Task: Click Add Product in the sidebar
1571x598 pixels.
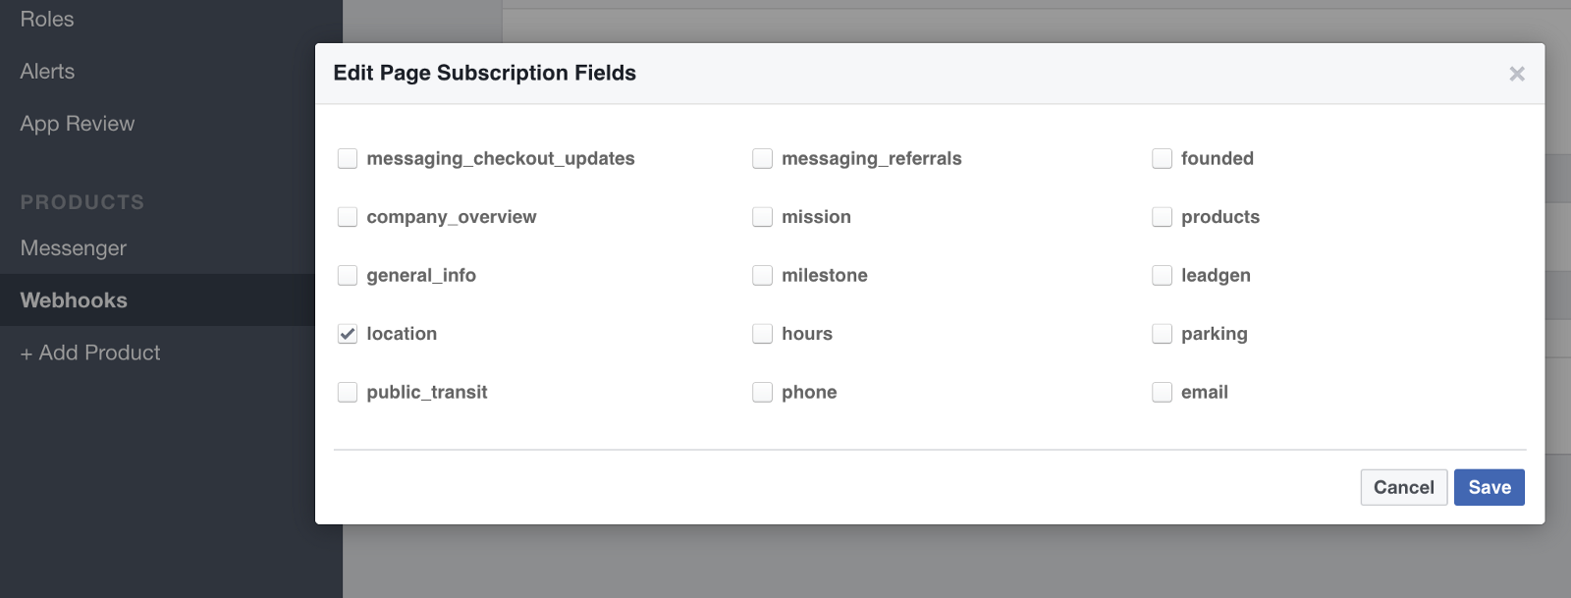Action: (90, 353)
